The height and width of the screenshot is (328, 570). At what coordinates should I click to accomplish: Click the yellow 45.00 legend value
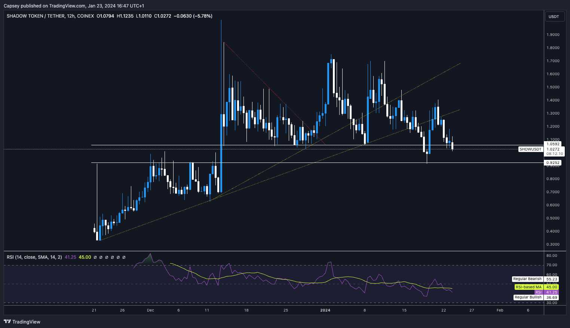pyautogui.click(x=85, y=257)
